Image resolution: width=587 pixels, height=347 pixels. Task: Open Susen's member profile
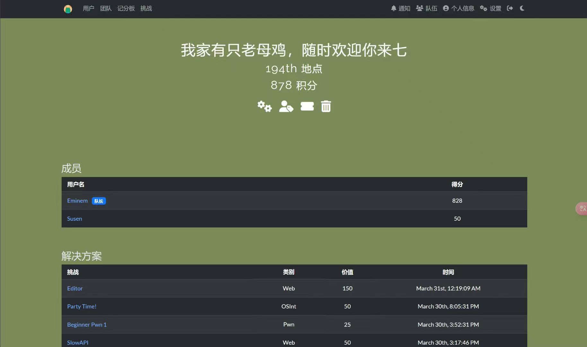(x=74, y=218)
